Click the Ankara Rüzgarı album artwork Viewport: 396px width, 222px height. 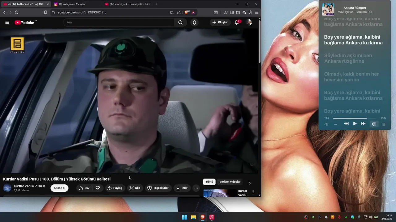point(328,9)
